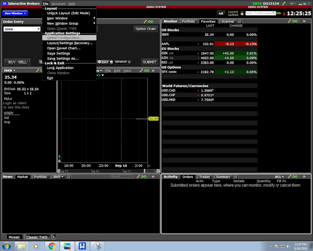This screenshot has height=251, width=313.
Task: Open Order Entry panel wrench configuration
Action: coord(145,21)
